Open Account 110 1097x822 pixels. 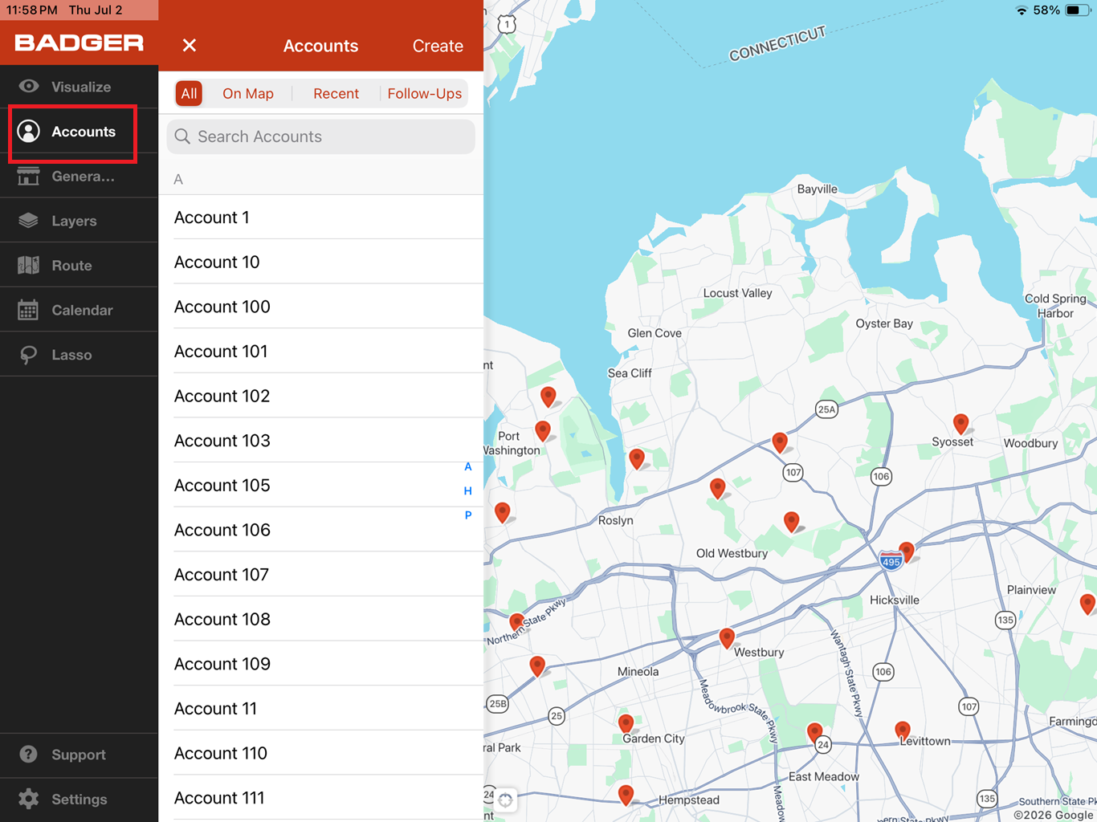(x=321, y=754)
